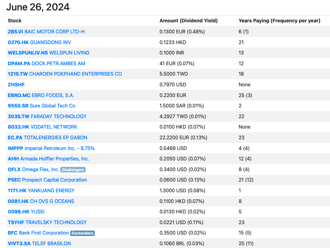
Task: Select the 15 (5) years paying cell
Action: [245, 233]
